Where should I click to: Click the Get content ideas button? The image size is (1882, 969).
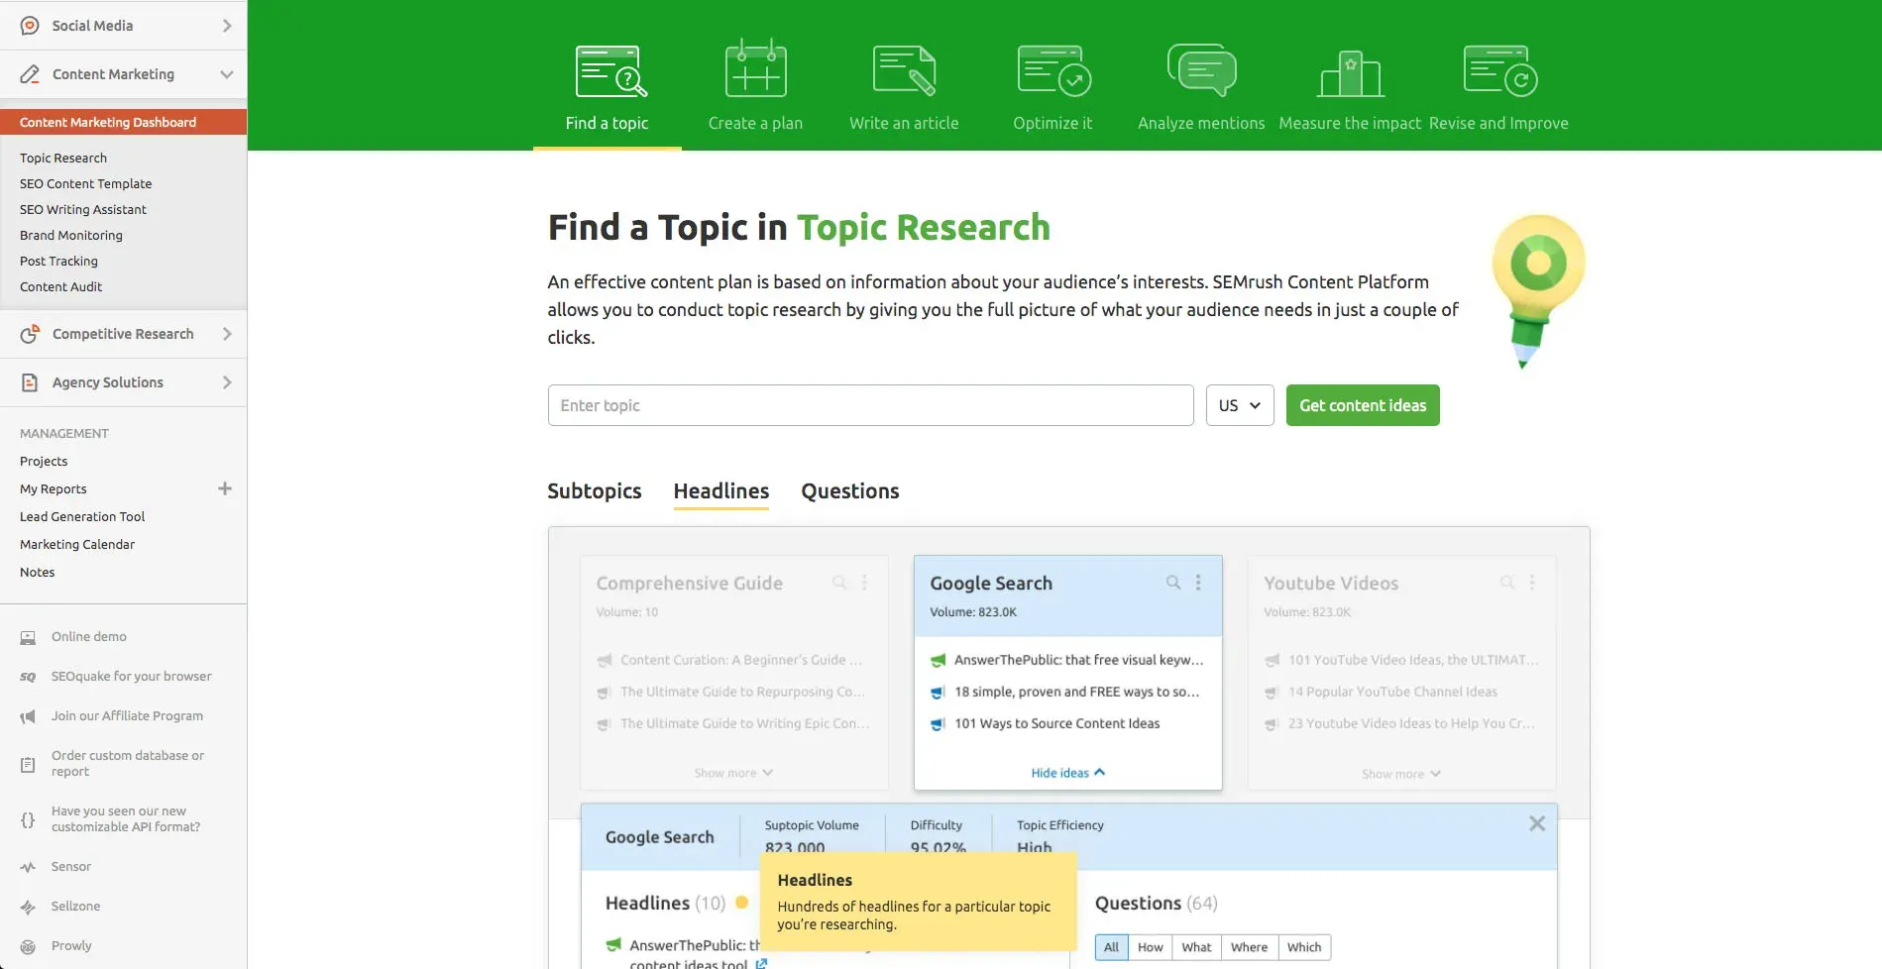click(1363, 405)
